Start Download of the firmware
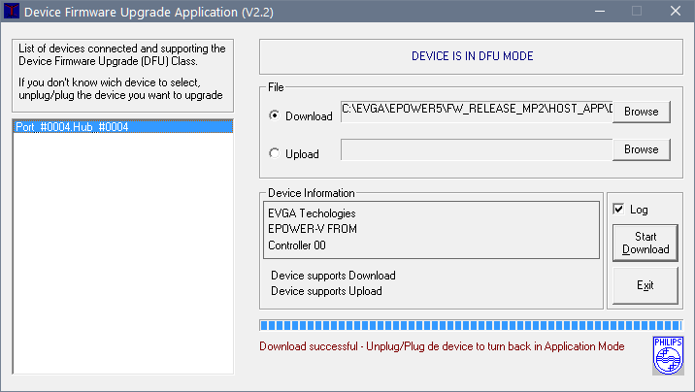This screenshot has height=392, width=695. coord(645,243)
